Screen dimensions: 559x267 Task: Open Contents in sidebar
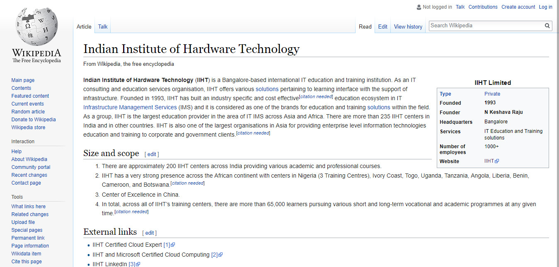click(x=21, y=88)
